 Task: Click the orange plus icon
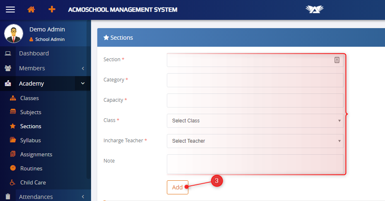pyautogui.click(x=52, y=9)
